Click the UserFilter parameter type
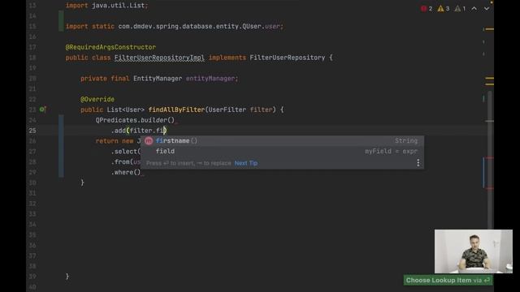Image resolution: width=520 pixels, height=292 pixels. (x=227, y=109)
